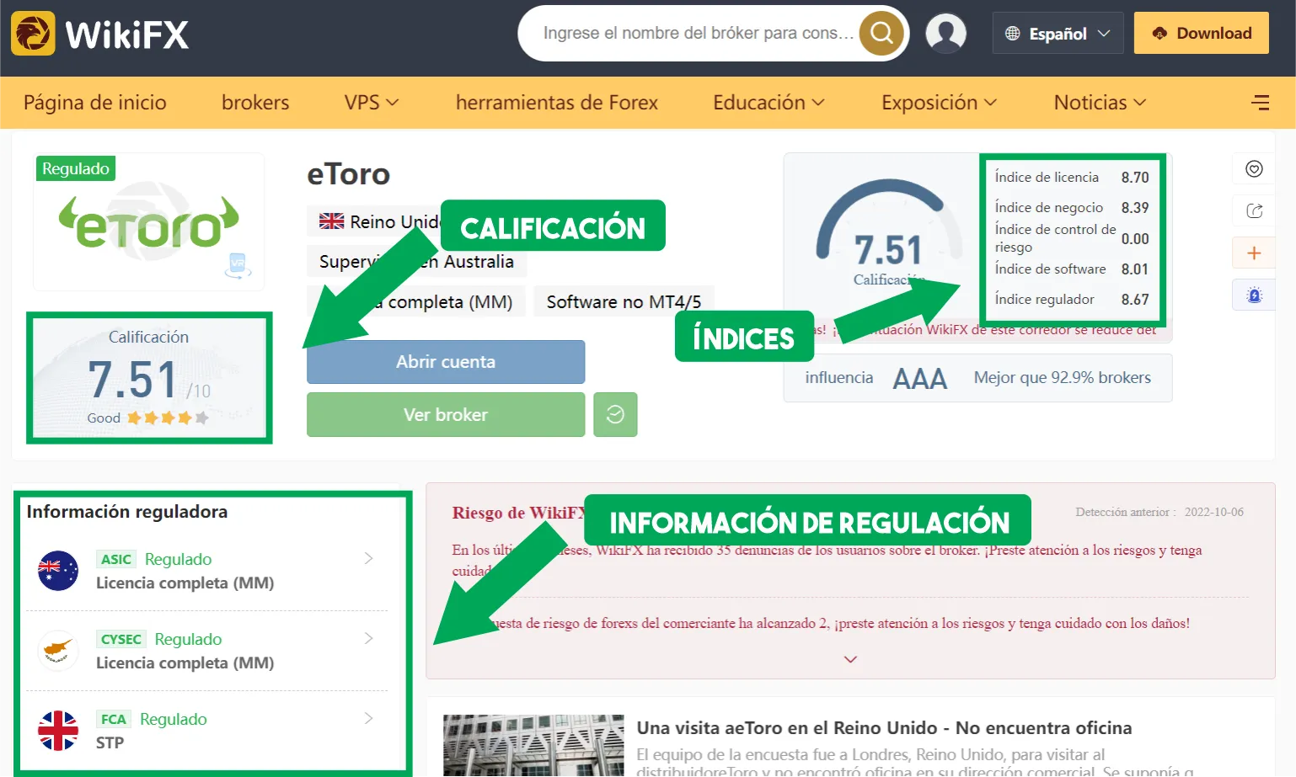This screenshot has width=1296, height=777.
Task: Expand the Educación menu
Action: 768,103
